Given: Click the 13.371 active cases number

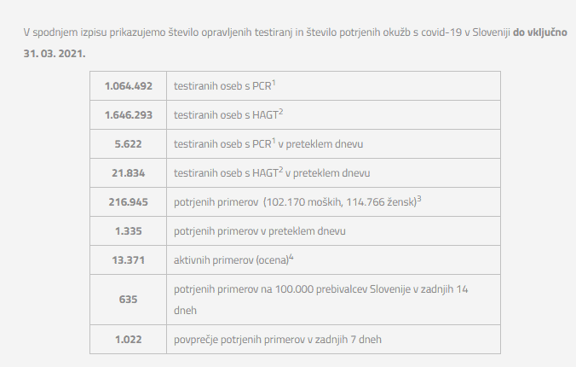Looking at the screenshot, I should 128,259.
